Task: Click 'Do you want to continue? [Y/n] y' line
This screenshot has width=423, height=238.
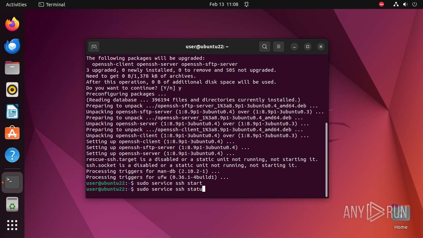Action: tap(134, 88)
